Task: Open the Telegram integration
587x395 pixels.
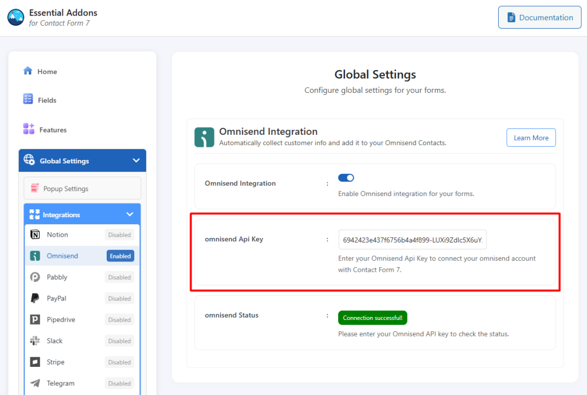Action: (x=82, y=383)
